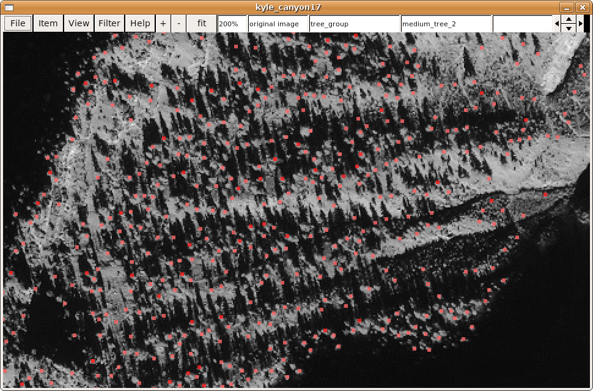Click the medium_tree_2 field
The height and width of the screenshot is (391, 593).
click(x=446, y=24)
